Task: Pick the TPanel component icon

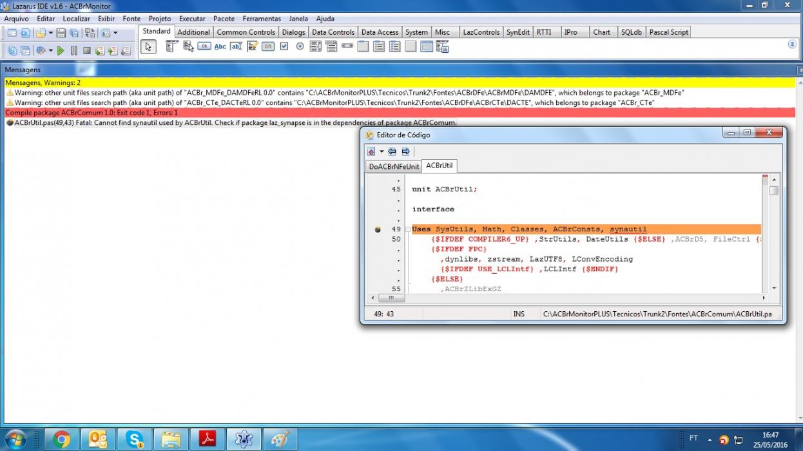Action: [411, 46]
